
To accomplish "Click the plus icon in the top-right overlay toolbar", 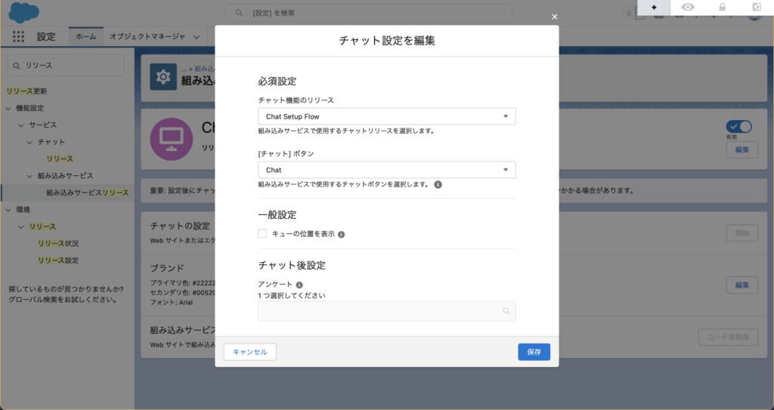I will point(654,8).
